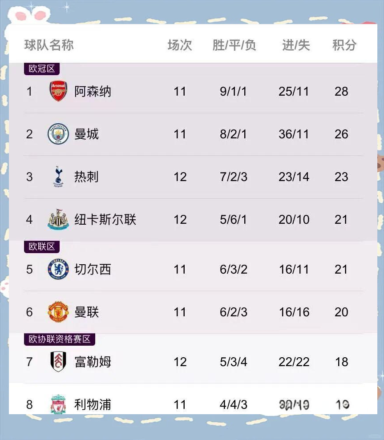Open the 阿森纳 team name
Screen dimensions: 384x440
pos(92,91)
